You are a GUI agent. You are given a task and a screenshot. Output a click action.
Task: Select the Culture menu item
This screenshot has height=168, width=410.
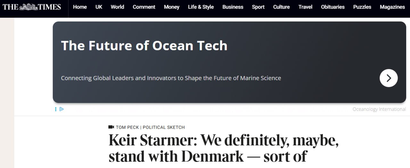[x=281, y=7]
